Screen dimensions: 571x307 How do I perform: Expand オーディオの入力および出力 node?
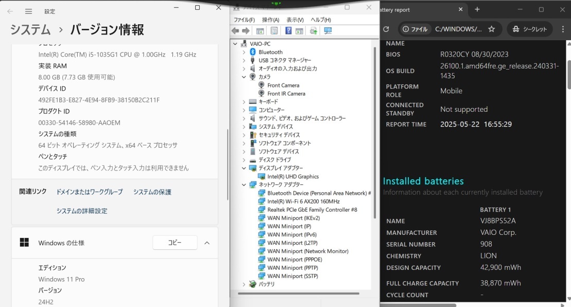[244, 69]
